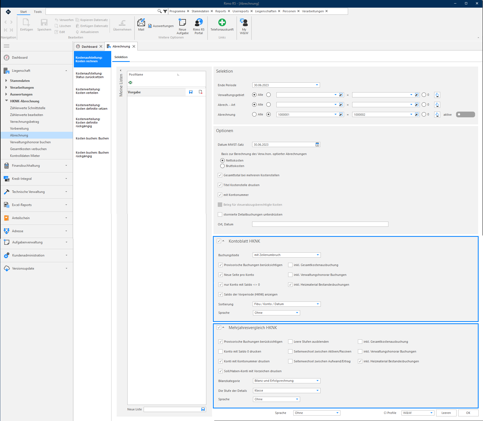This screenshot has height=421, width=483.
Task: Delete the Vorgabe list document icon
Action: tap(201, 92)
